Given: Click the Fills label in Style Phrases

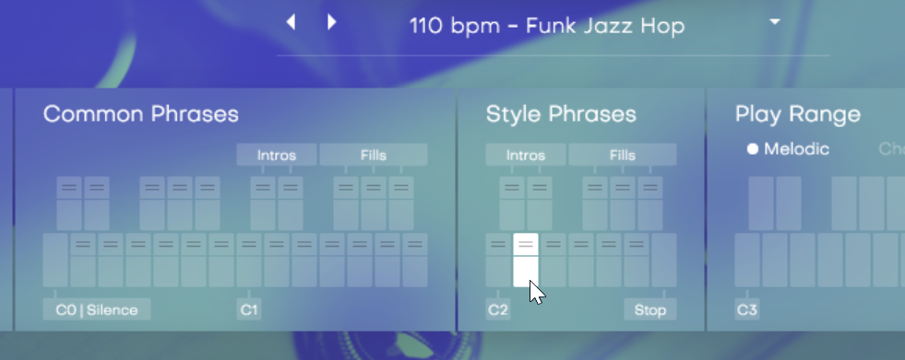Looking at the screenshot, I should pyautogui.click(x=622, y=155).
